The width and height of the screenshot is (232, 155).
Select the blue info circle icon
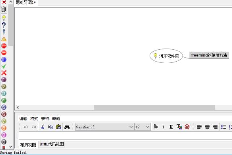tap(4, 60)
